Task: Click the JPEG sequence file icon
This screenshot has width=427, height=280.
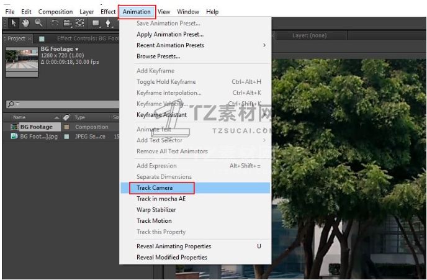Action: pos(14,136)
